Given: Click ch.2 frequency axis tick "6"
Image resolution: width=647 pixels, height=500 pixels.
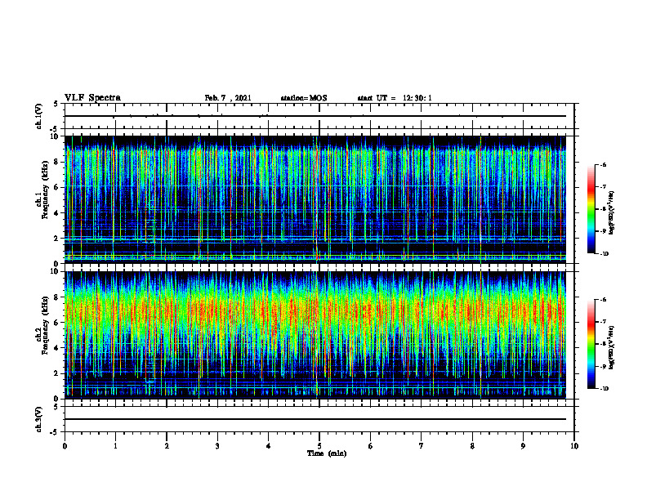Looking at the screenshot, I should 57,323.
